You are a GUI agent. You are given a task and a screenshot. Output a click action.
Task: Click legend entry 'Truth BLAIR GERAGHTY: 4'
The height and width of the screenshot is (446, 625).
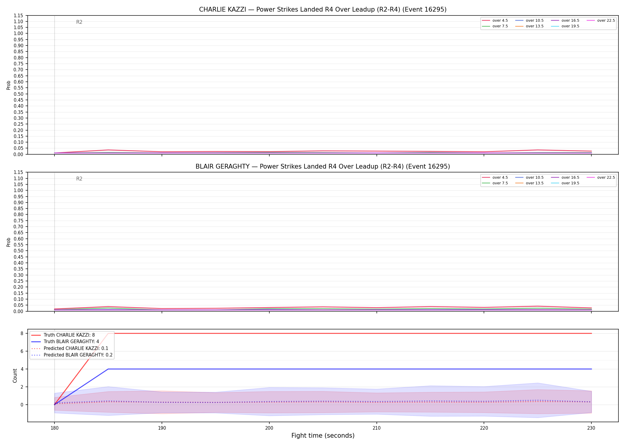(x=65, y=342)
